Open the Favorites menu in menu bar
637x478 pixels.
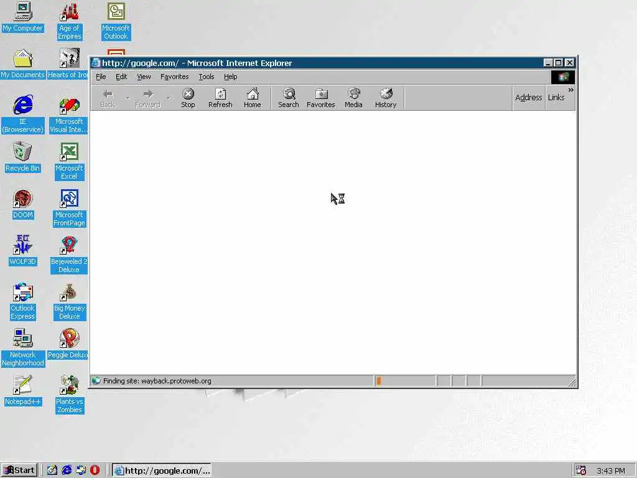click(174, 77)
